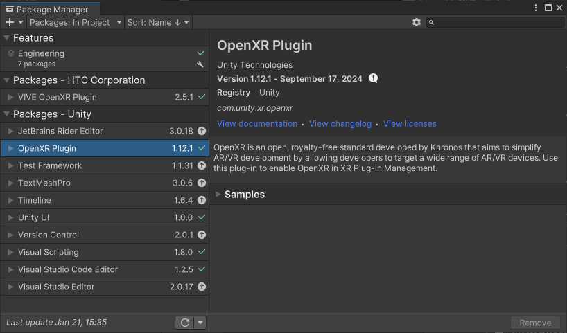Expand the VIVE OpenXR Plugin entry
Viewport: 567px width, 333px height.
tap(11, 97)
